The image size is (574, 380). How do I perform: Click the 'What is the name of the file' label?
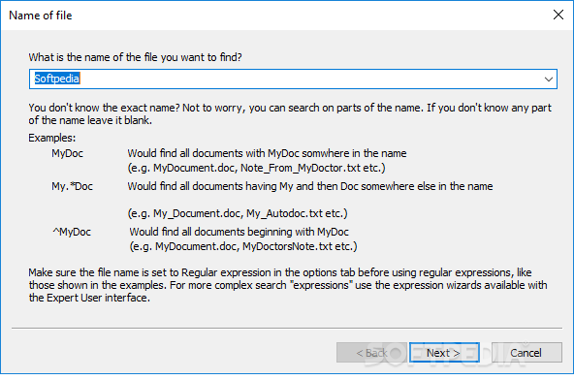[x=135, y=57]
